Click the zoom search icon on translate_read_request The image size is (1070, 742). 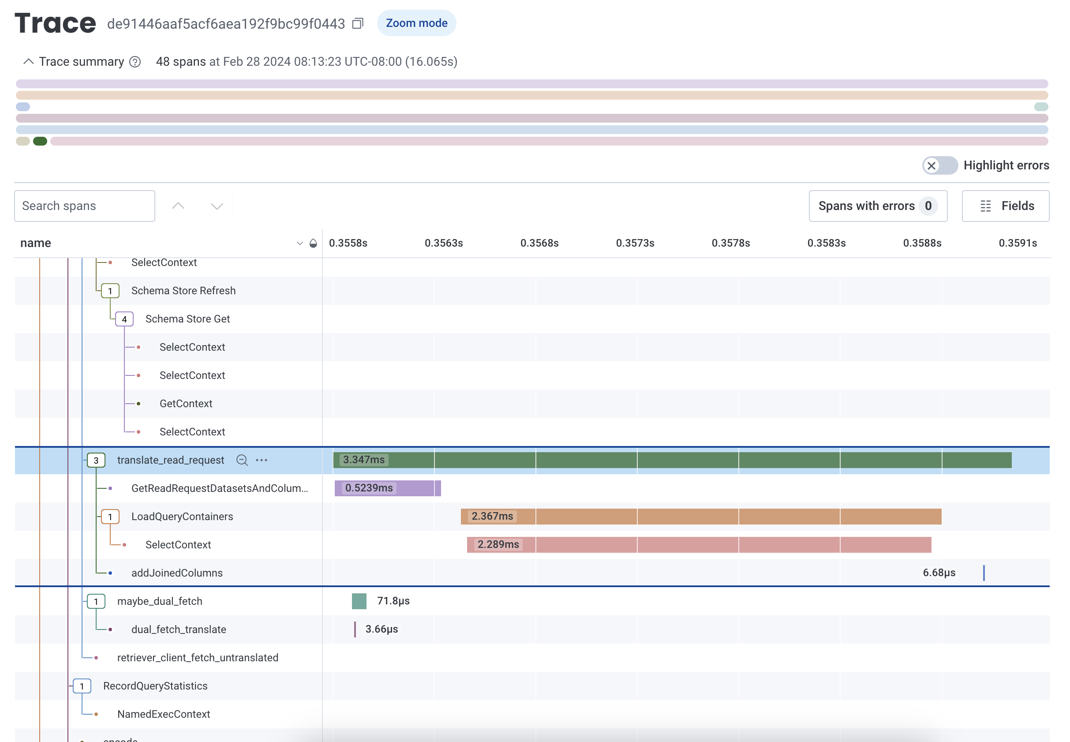242,460
